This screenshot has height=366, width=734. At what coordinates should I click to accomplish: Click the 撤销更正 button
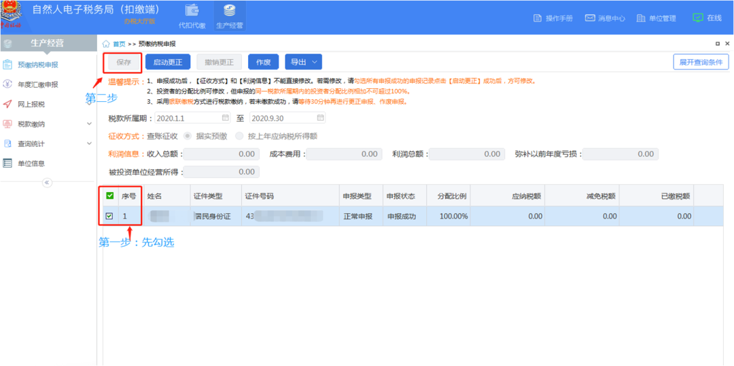(219, 62)
